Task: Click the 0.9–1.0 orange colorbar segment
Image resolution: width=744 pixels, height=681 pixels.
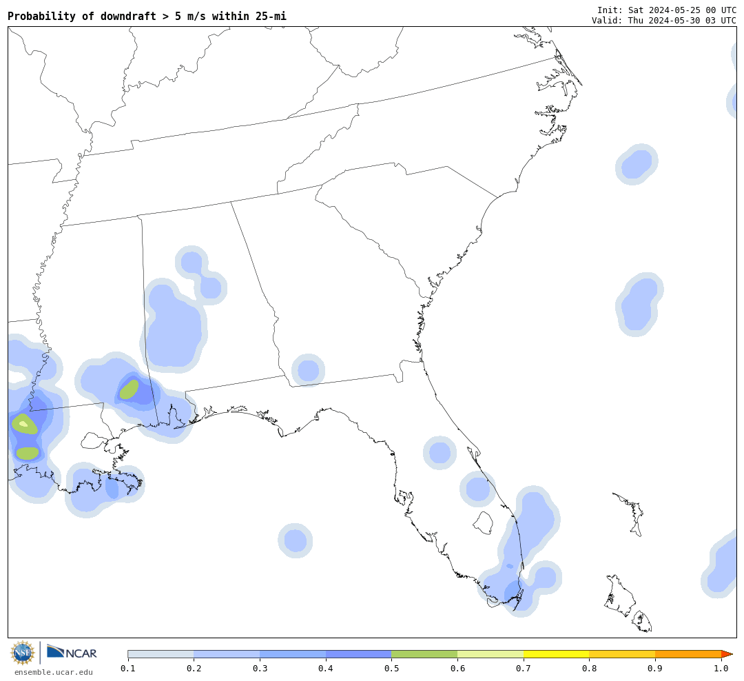Action: pyautogui.click(x=688, y=654)
